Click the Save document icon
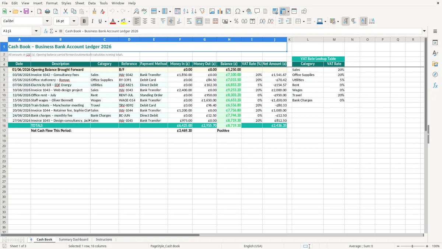Viewport: 442px width, 249px height. tap(26, 11)
